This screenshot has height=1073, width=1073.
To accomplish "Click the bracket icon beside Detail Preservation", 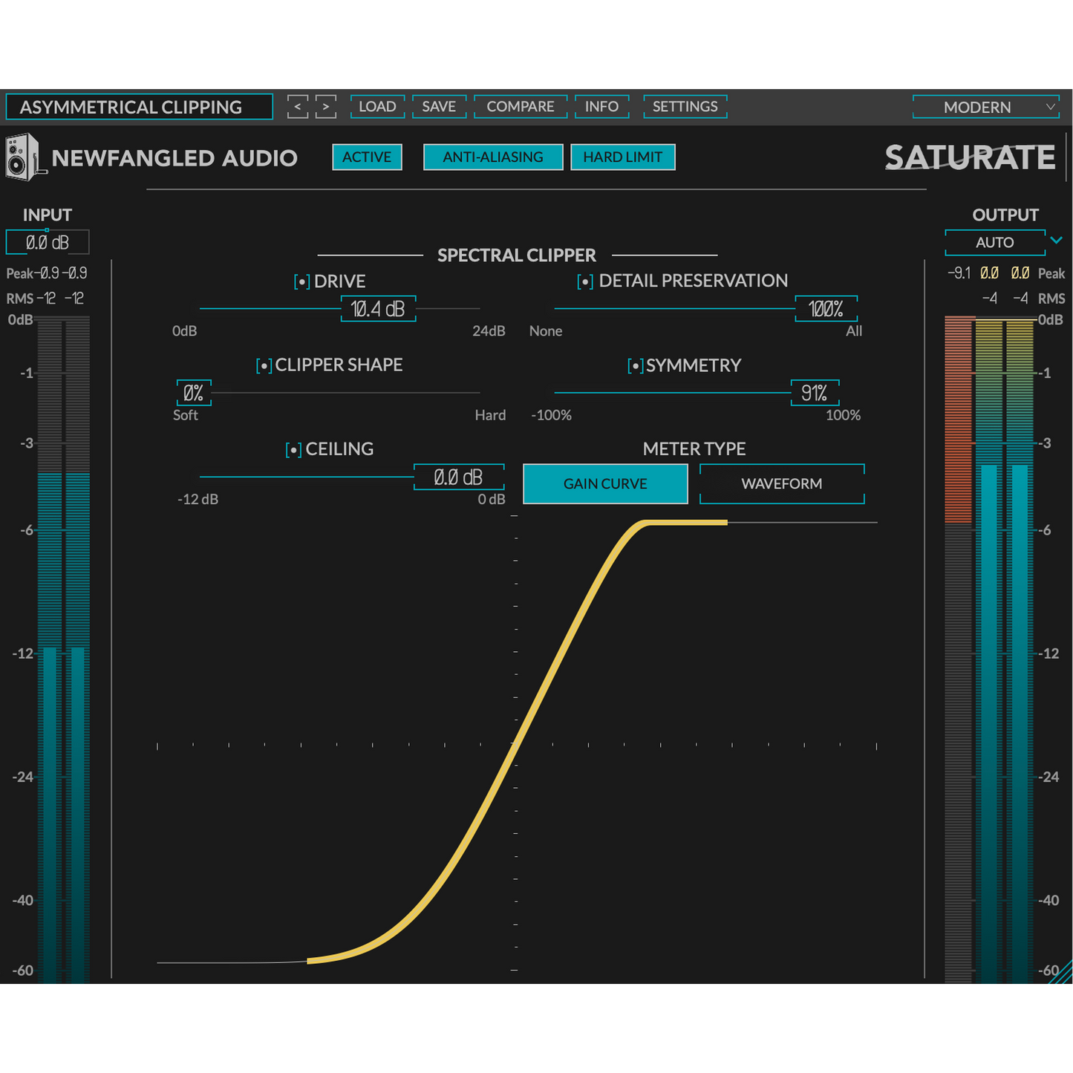I will pyautogui.click(x=585, y=282).
